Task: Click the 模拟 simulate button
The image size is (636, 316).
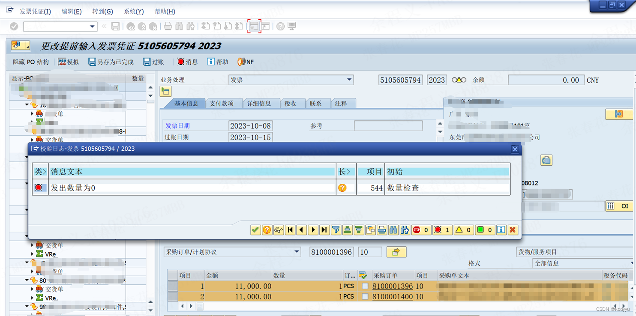Action: pyautogui.click(x=69, y=62)
